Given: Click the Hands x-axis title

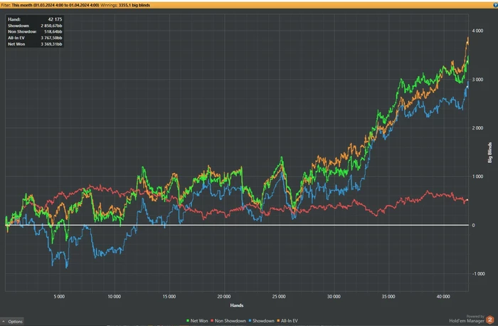Looking at the screenshot, I should tap(237, 305).
